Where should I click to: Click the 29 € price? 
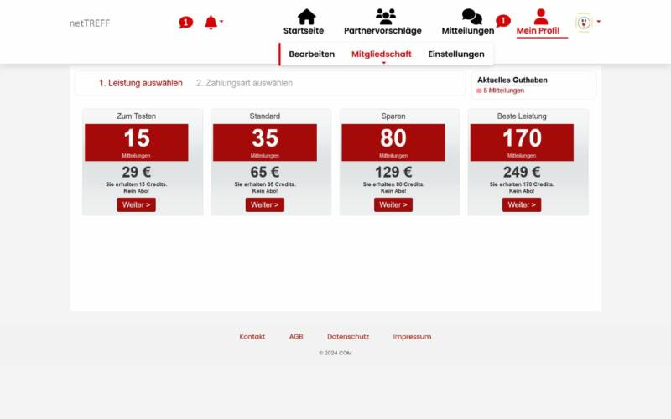tap(137, 173)
